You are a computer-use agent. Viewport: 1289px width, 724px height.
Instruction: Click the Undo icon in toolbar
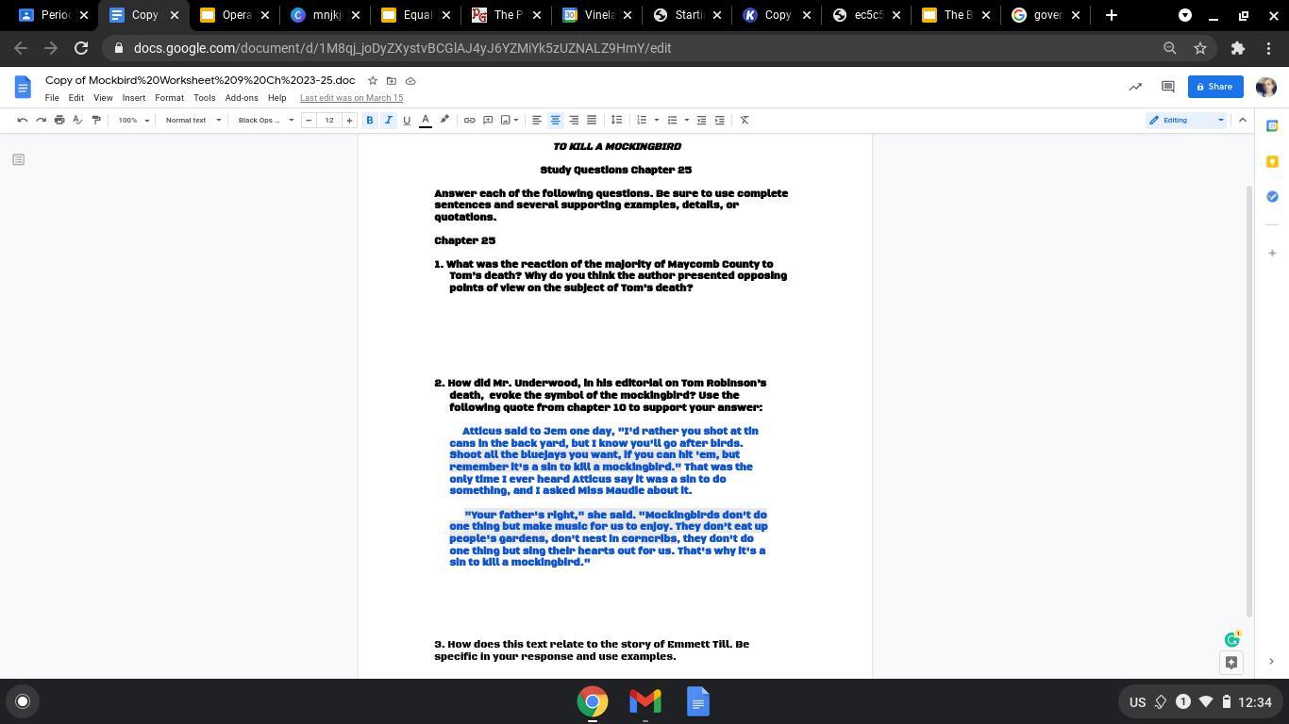23,120
